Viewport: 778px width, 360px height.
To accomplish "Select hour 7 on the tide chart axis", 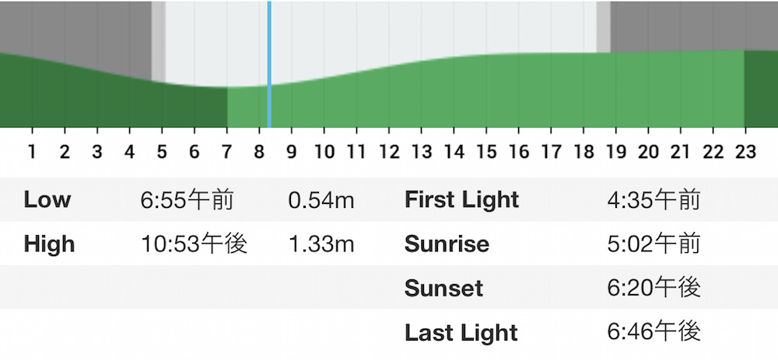I will tap(226, 151).
